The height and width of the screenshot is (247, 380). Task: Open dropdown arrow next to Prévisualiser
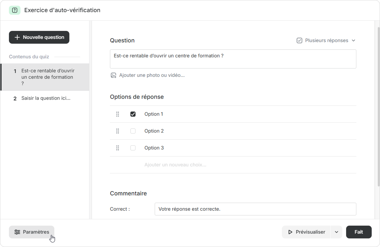(336, 232)
